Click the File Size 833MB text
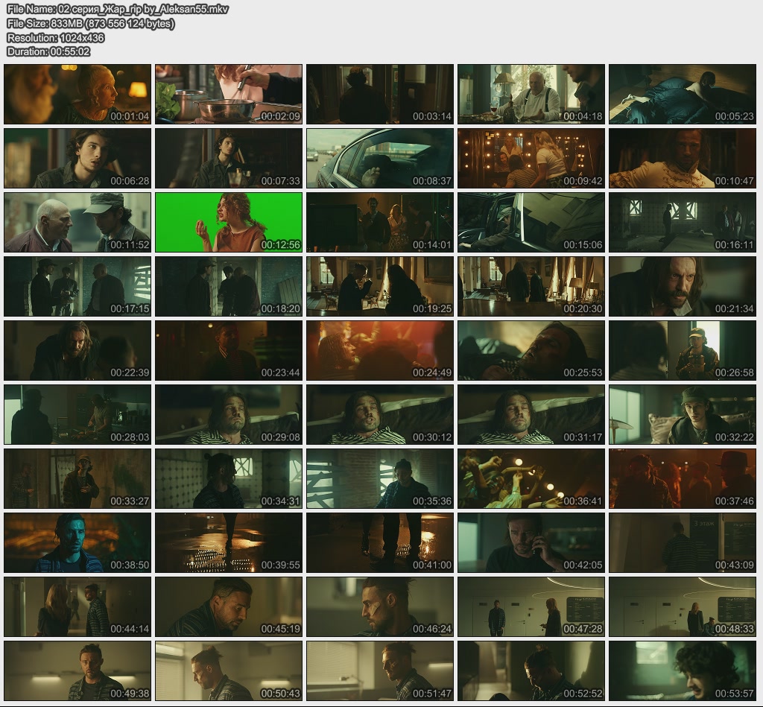Screen dimensions: 763x707 pyautogui.click(x=90, y=24)
